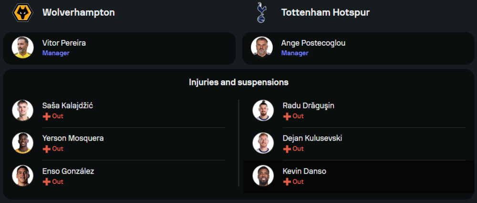Click the red injury cross beside Kevin Danso
Viewport: 477px width, 203px height.
(x=287, y=182)
